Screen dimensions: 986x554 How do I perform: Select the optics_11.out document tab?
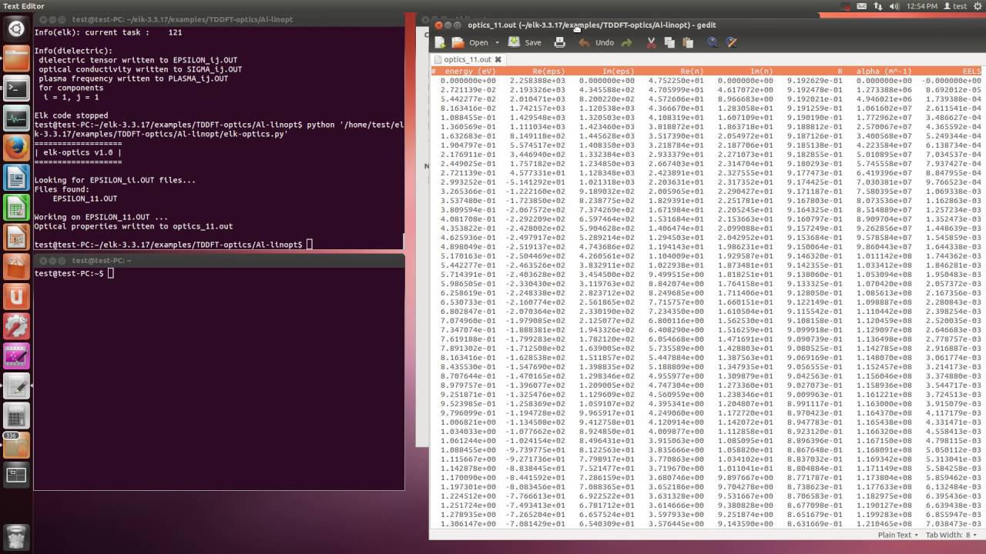coord(468,59)
